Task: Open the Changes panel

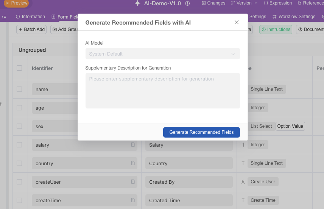Action: [x=213, y=3]
